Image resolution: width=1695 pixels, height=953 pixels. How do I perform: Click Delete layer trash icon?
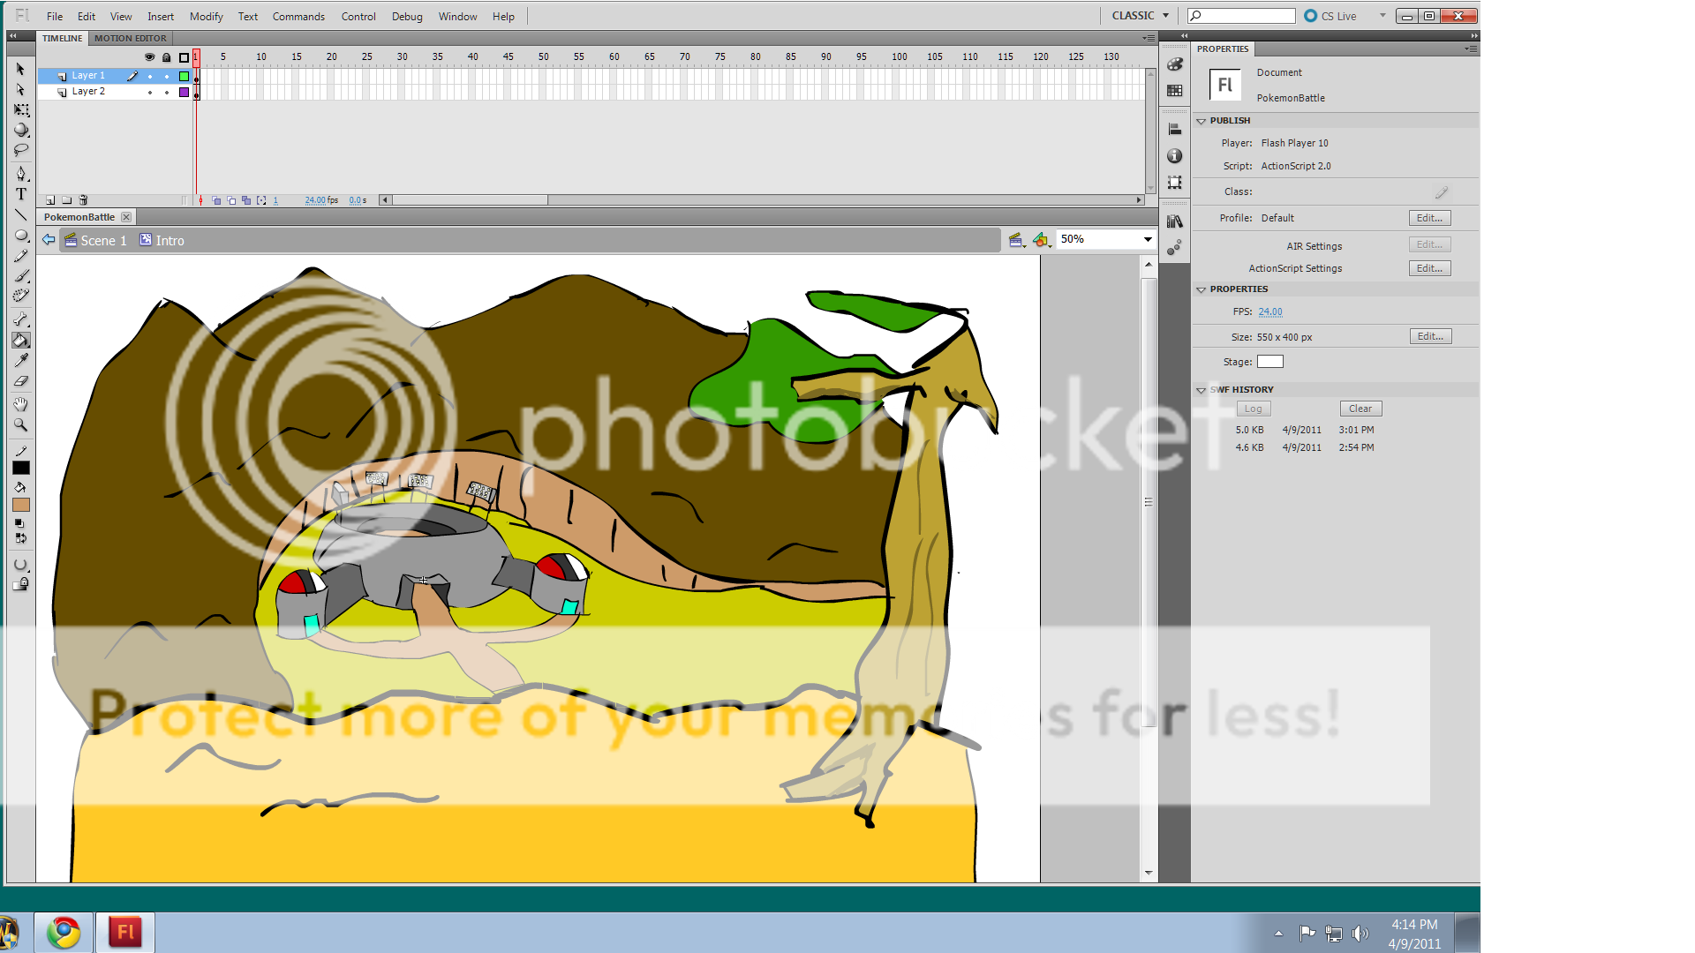click(83, 200)
